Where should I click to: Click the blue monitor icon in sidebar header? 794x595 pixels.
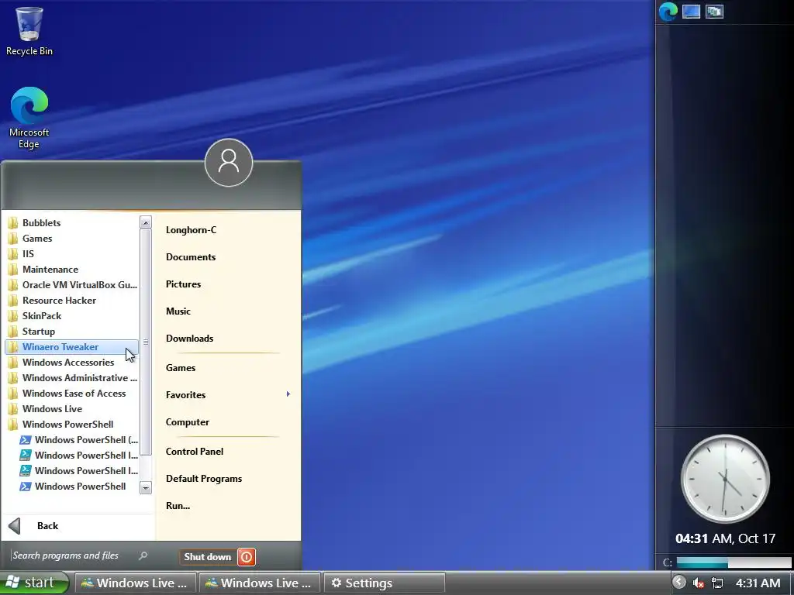click(x=691, y=11)
